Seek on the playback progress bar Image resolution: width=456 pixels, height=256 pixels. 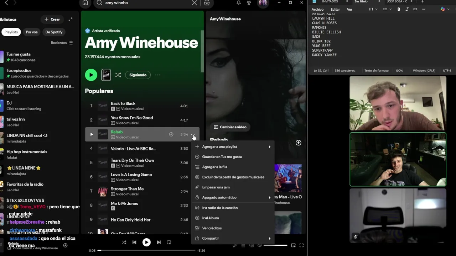click(x=146, y=250)
